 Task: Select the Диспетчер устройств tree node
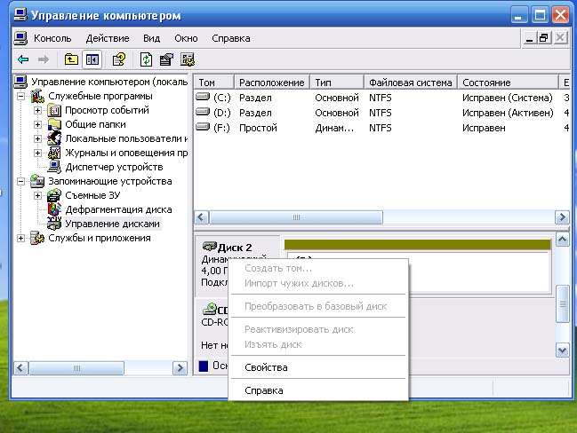[113, 167]
